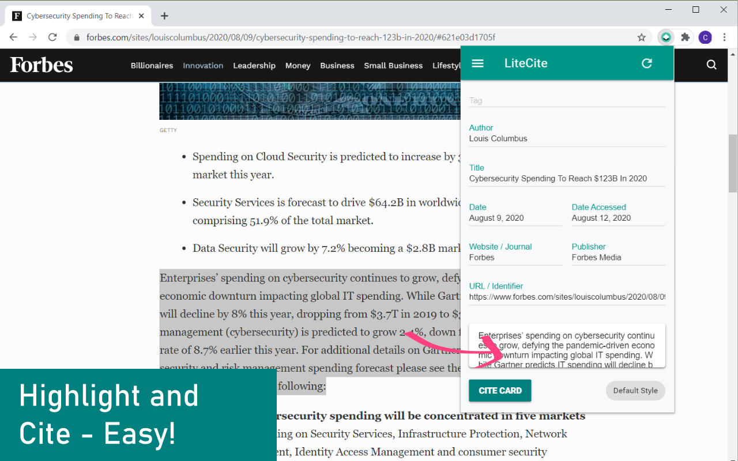Open the LiteCite hamburger menu
Viewport: 738px width, 461px height.
coord(477,63)
